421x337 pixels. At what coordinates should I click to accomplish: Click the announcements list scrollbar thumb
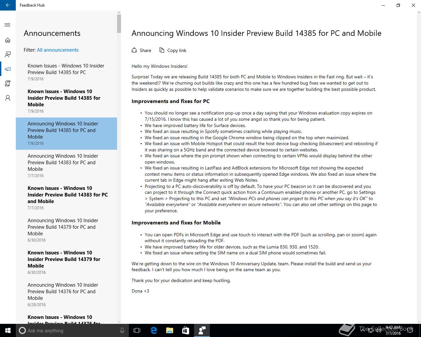pos(119,24)
